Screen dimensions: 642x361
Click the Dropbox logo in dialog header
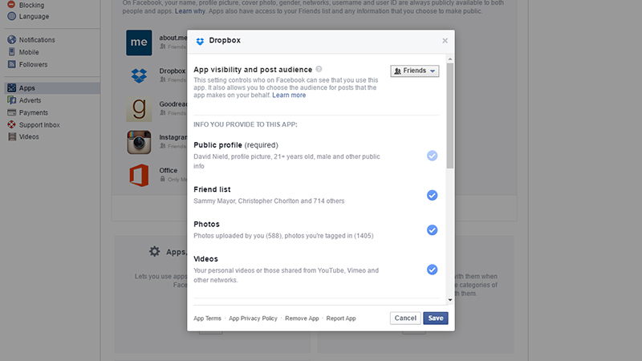(x=200, y=41)
